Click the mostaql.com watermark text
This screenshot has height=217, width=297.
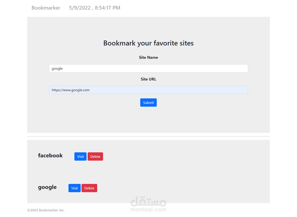click(x=148, y=209)
